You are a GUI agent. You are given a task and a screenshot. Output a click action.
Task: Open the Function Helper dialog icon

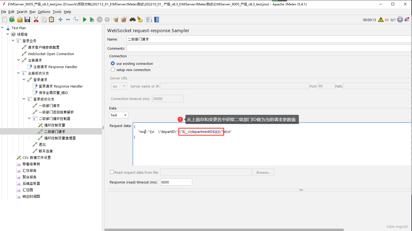coord(149,19)
